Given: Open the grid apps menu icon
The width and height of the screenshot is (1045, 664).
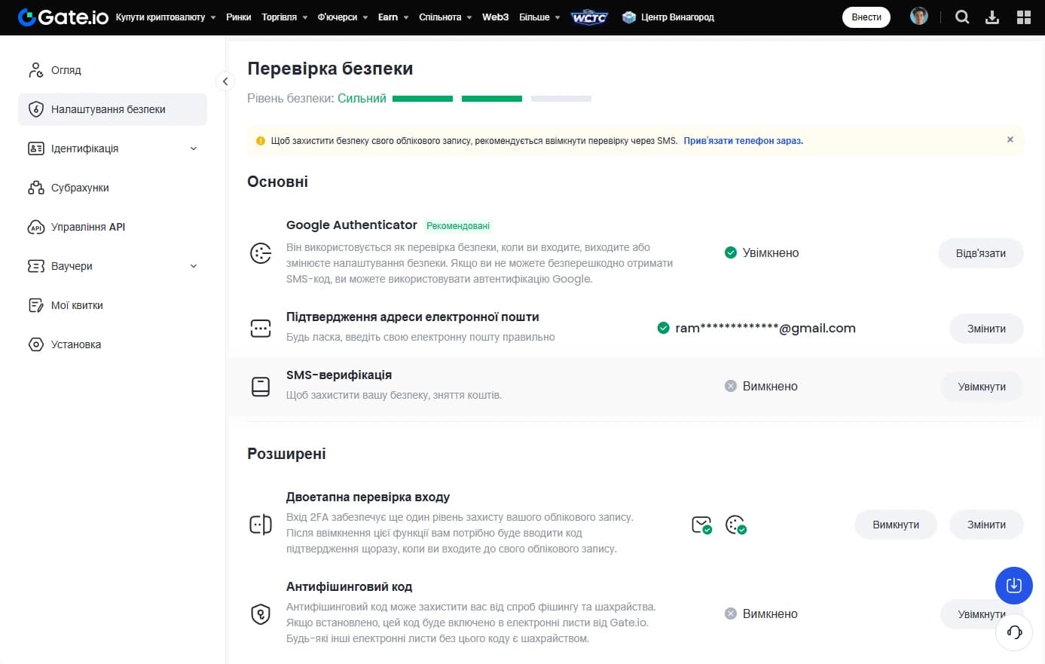Looking at the screenshot, I should (1023, 17).
